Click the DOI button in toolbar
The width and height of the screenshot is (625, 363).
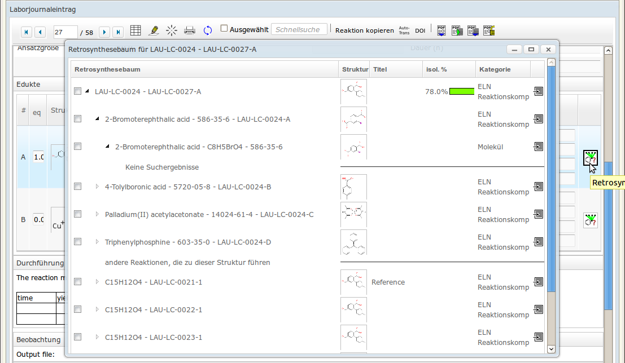point(420,30)
